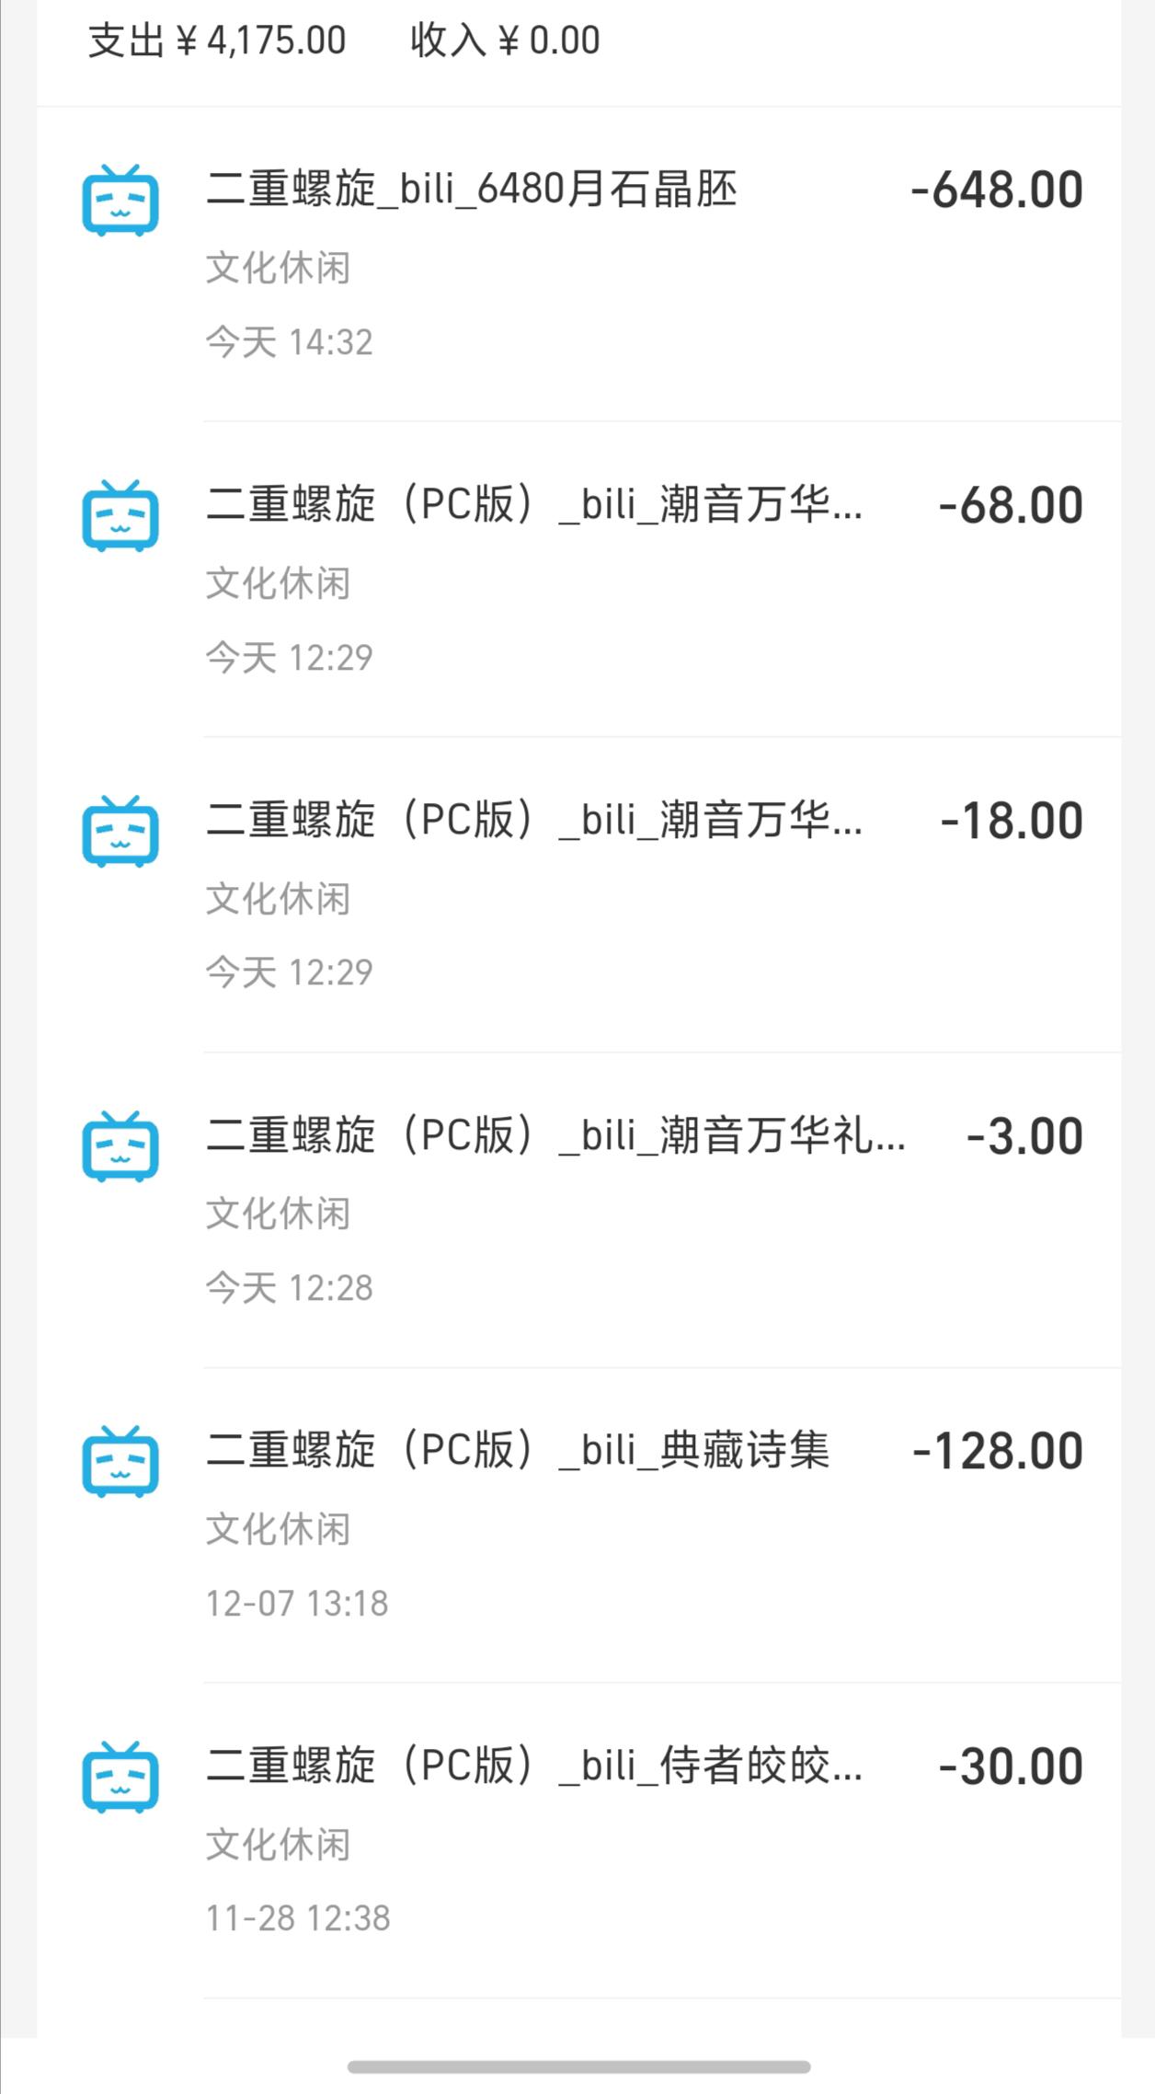Open the 二重螺旋_bili_6480月石晶胚 transaction
The image size is (1155, 2094).
471,190
